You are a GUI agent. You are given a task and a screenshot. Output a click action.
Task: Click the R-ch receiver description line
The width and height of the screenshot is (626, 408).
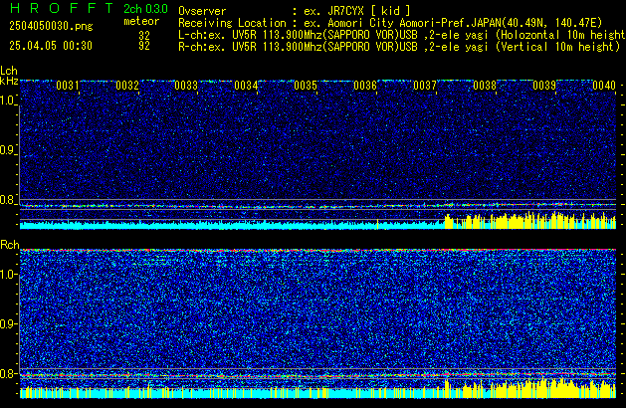tap(399, 47)
